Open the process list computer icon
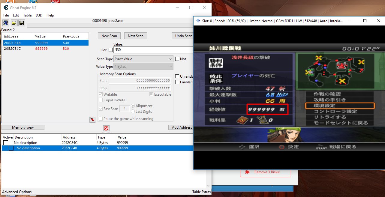Screen dimensions: 385x197 [x=6, y=23]
